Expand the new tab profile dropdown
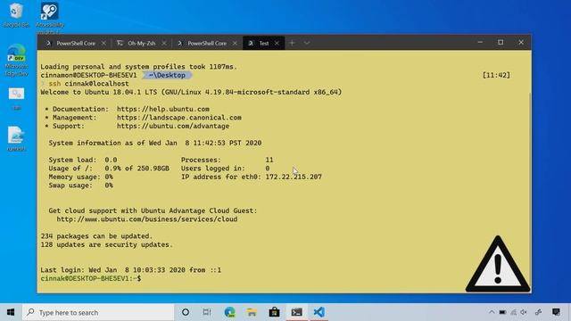This screenshot has height=321, width=571. pyautogui.click(x=307, y=44)
